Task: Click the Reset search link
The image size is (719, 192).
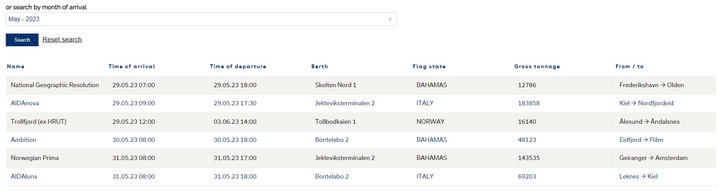Action: (x=62, y=39)
